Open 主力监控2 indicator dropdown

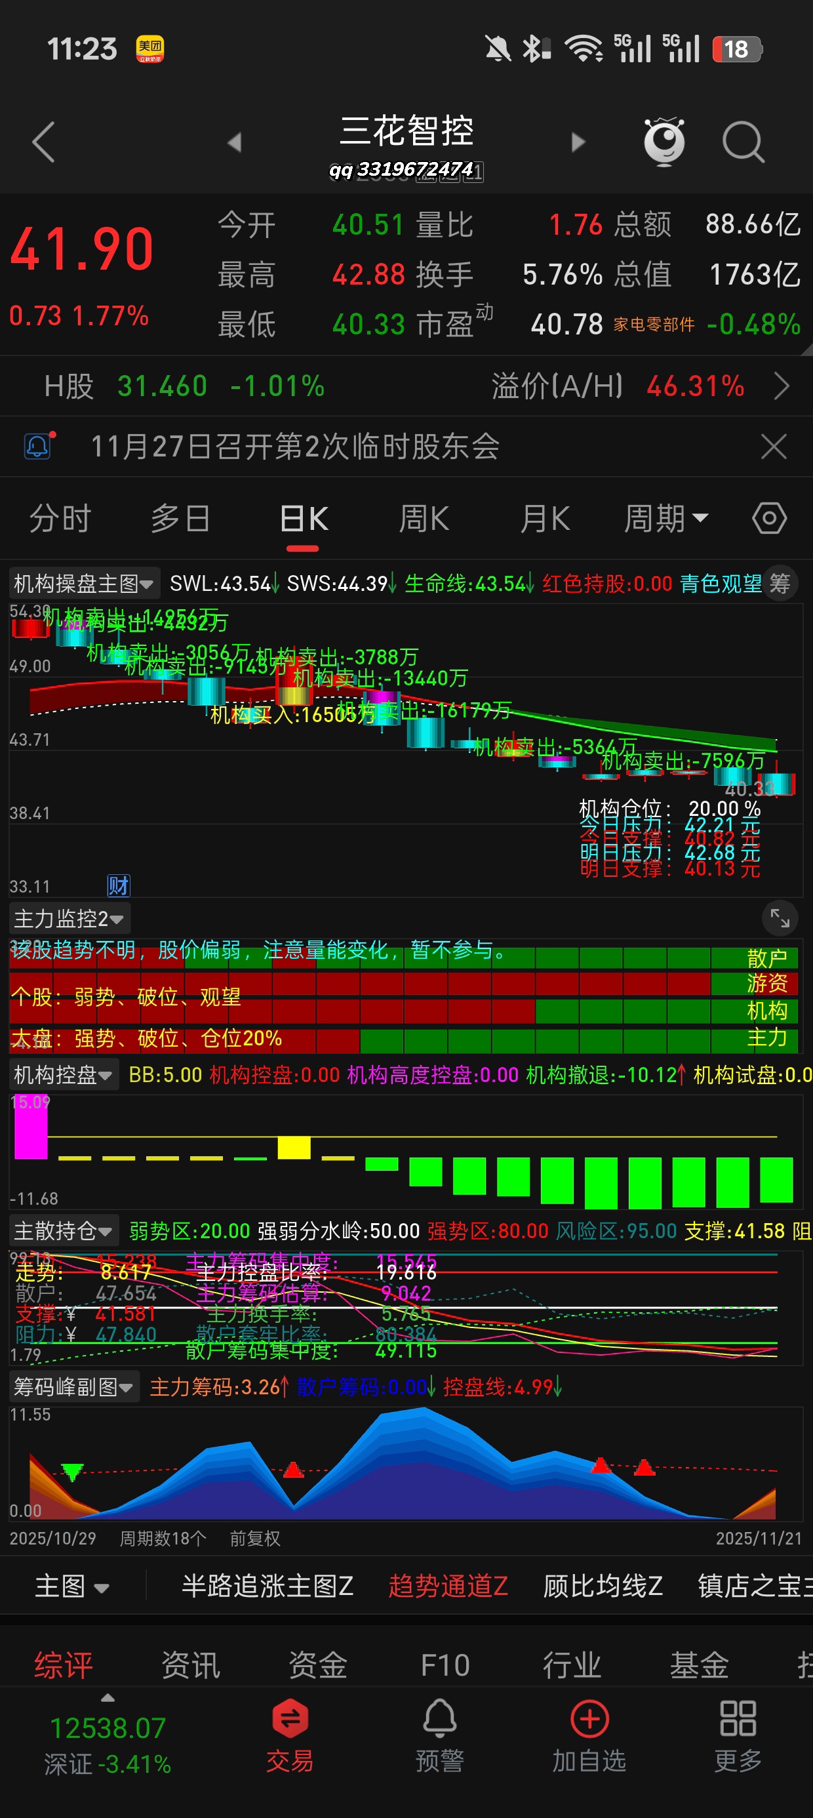(x=69, y=918)
